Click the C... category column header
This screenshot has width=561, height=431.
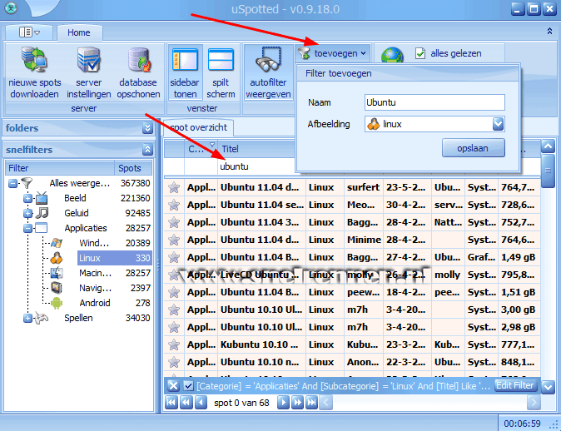(201, 149)
